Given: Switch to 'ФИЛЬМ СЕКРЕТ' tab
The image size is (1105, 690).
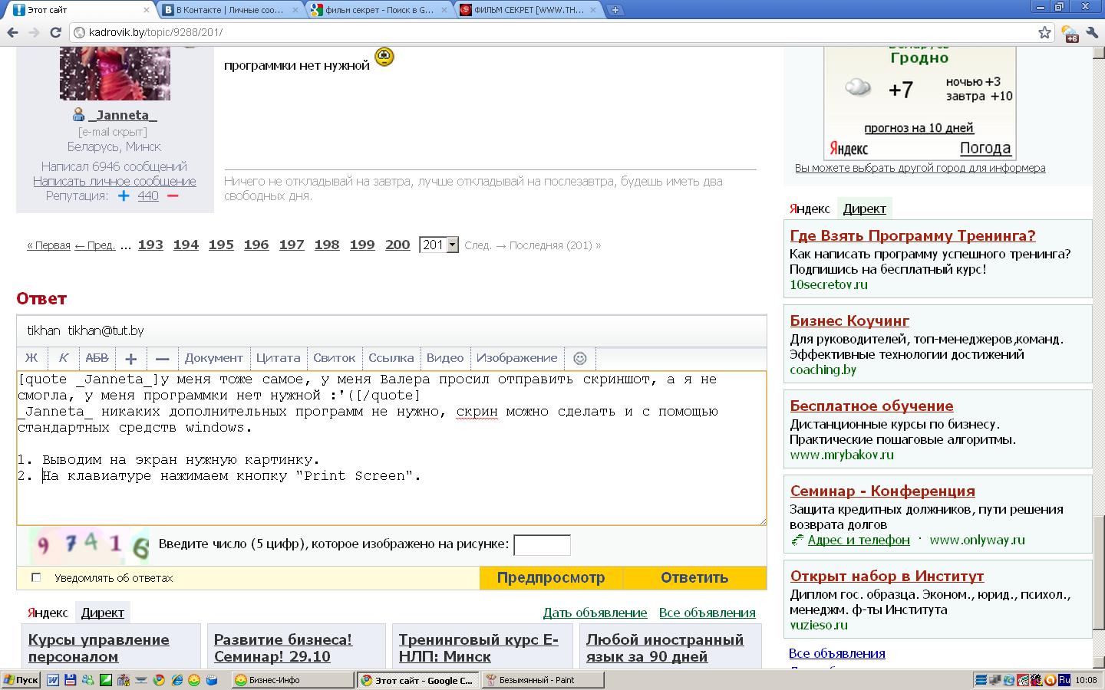Looking at the screenshot, I should pos(528,10).
